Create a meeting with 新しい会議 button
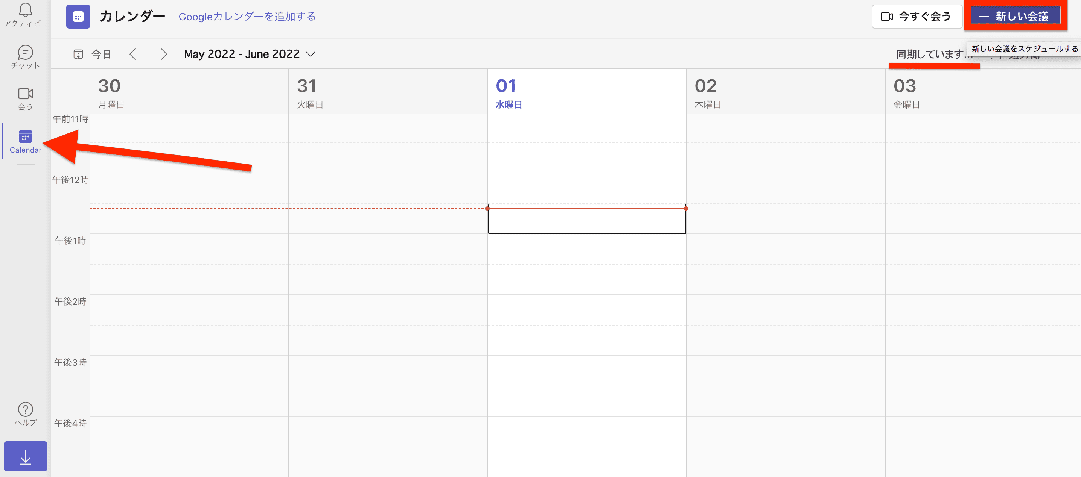This screenshot has width=1081, height=477. point(1015,17)
